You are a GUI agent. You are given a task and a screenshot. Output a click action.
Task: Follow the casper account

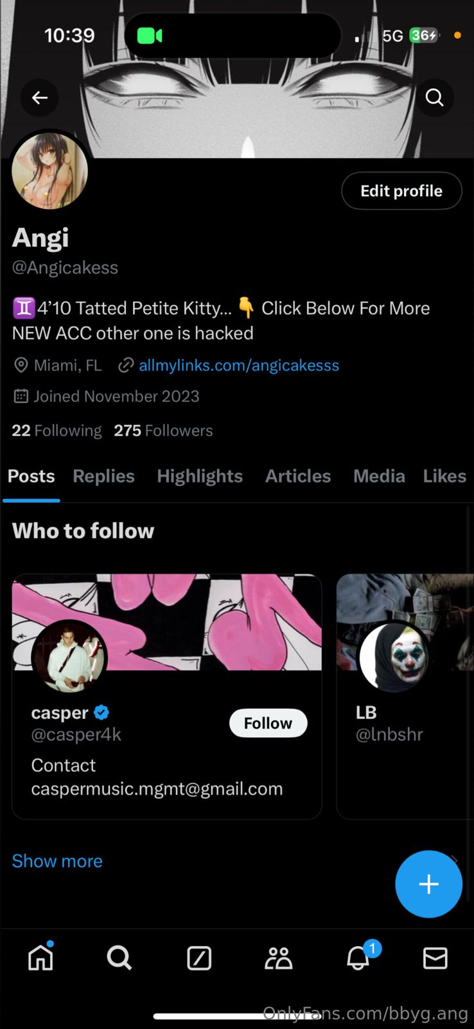pyautogui.click(x=268, y=723)
